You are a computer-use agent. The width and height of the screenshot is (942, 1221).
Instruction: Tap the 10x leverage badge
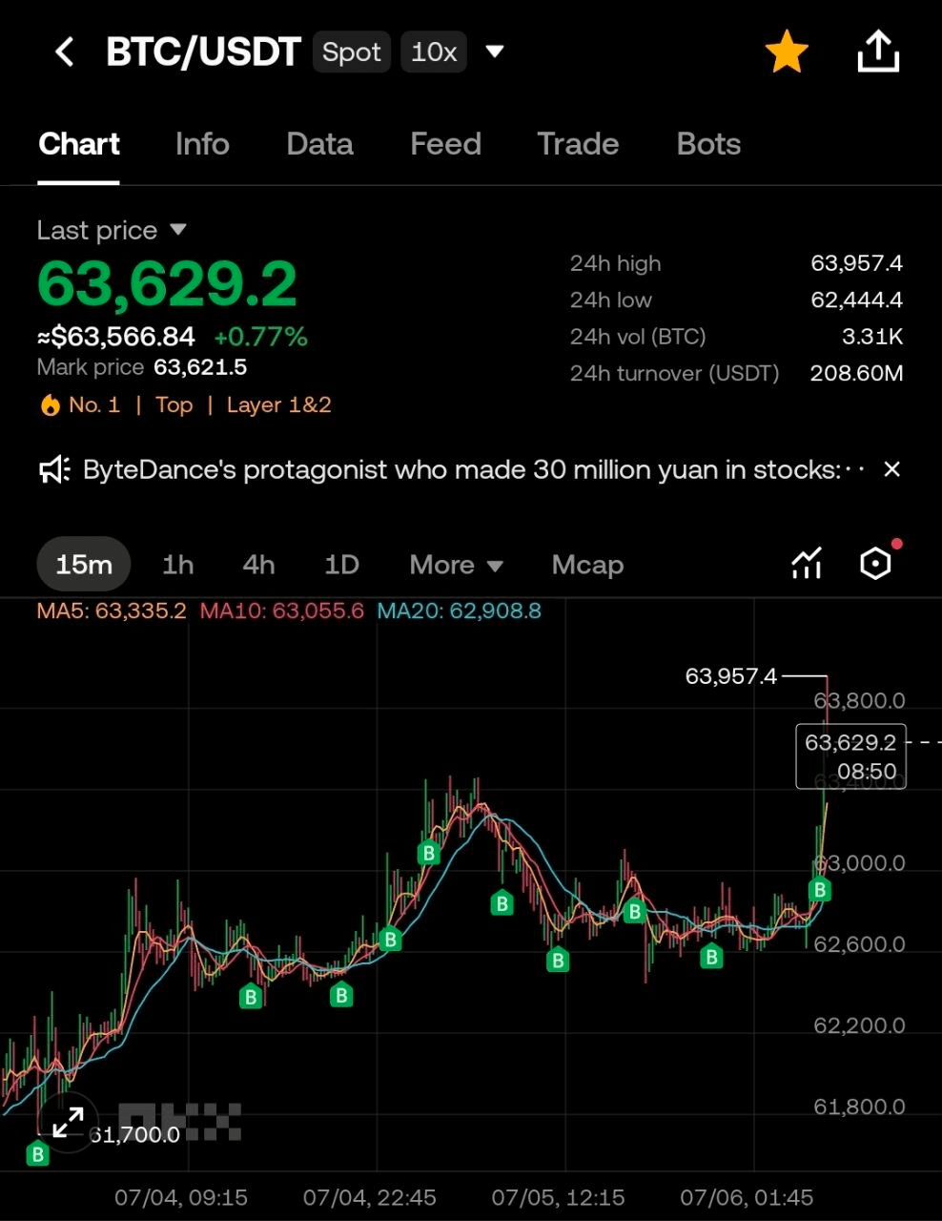pos(434,52)
